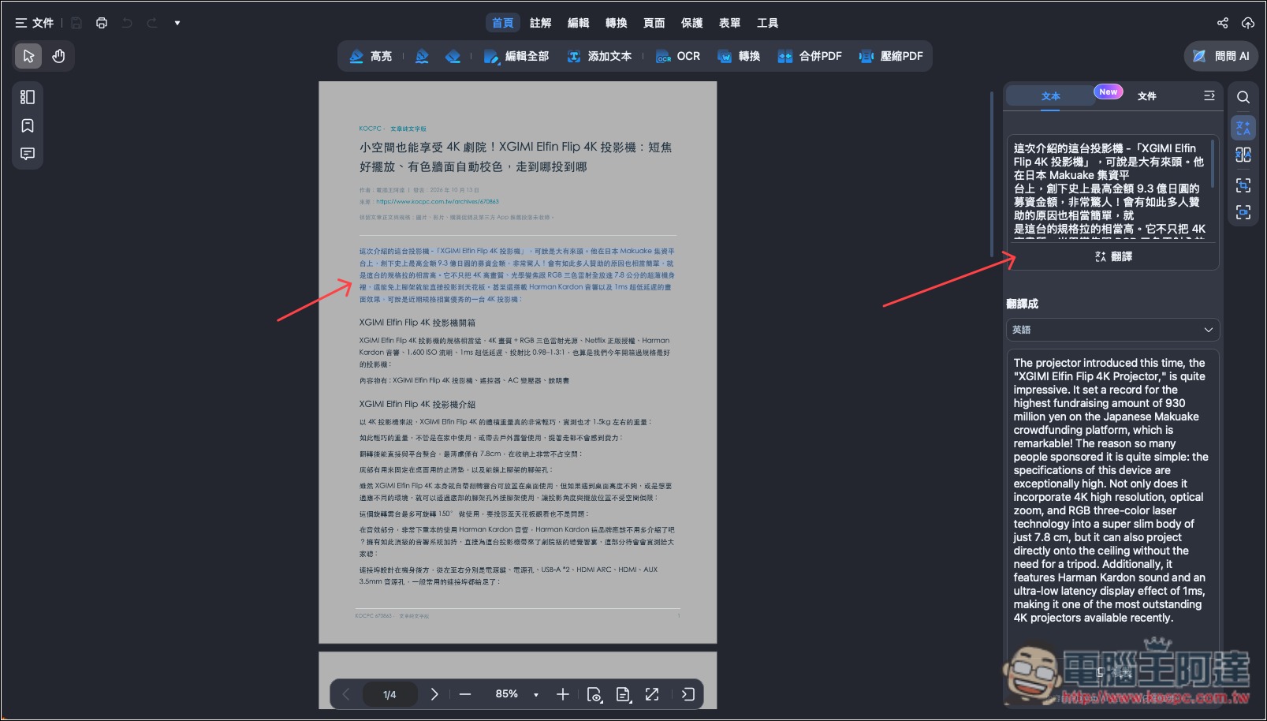
Task: Click the 高亮 highlight tool
Action: click(371, 56)
